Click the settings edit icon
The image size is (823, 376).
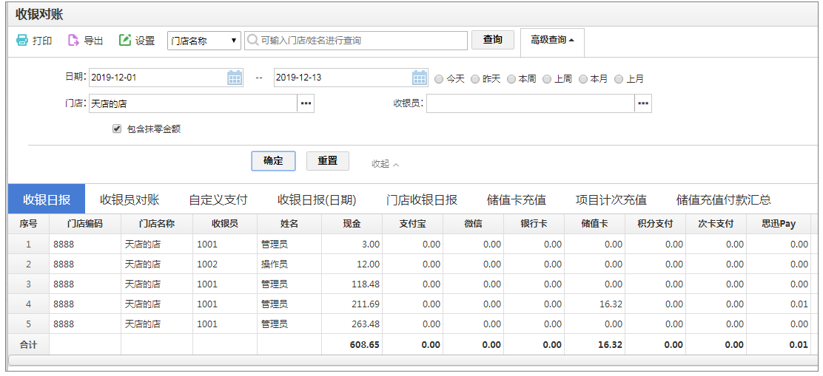pyautogui.click(x=125, y=41)
